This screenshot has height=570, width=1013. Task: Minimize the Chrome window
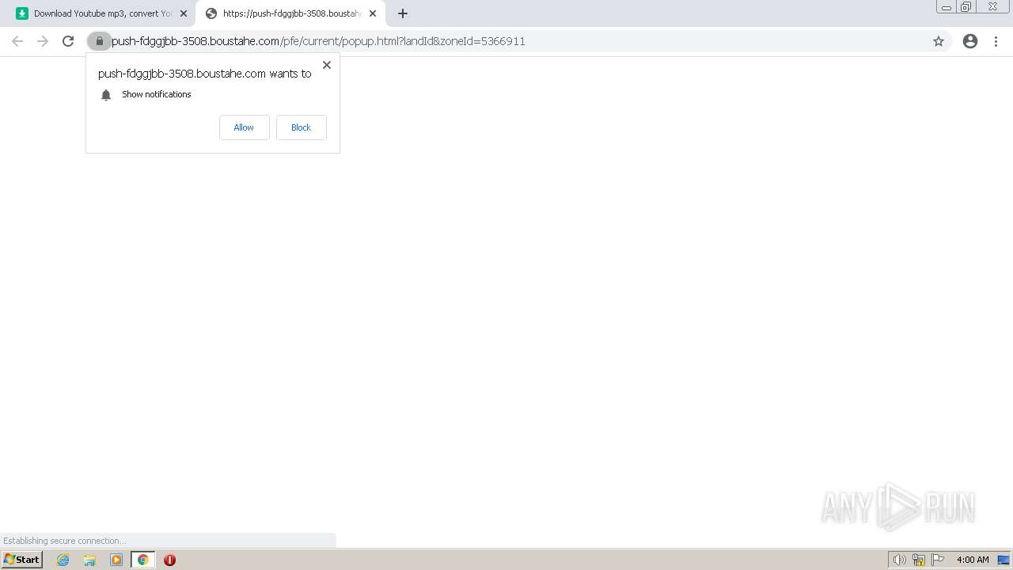(x=947, y=7)
